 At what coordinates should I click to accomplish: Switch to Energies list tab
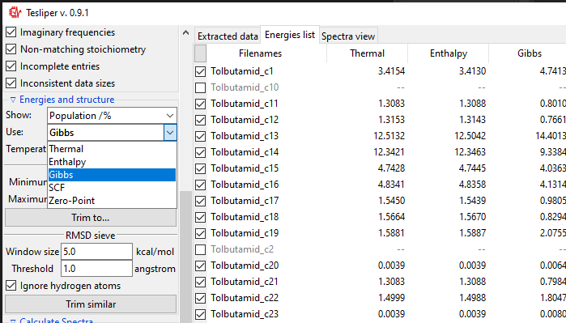pyautogui.click(x=290, y=35)
